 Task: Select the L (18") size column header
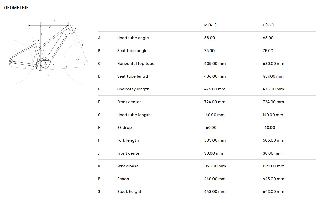coord(268,25)
